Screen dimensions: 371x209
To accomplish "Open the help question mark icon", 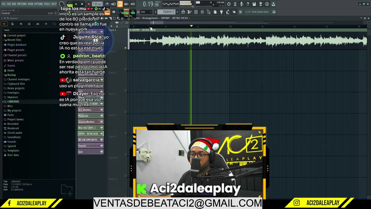I will coord(248,4).
